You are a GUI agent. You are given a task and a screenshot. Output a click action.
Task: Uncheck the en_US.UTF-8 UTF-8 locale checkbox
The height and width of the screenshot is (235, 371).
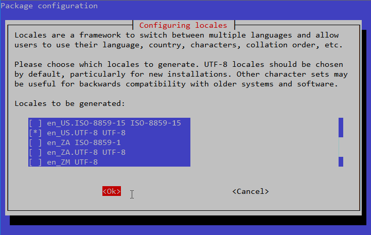pos(36,133)
